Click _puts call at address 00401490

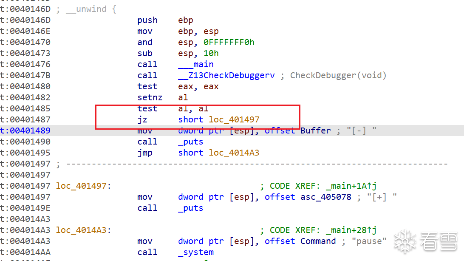pos(190,142)
